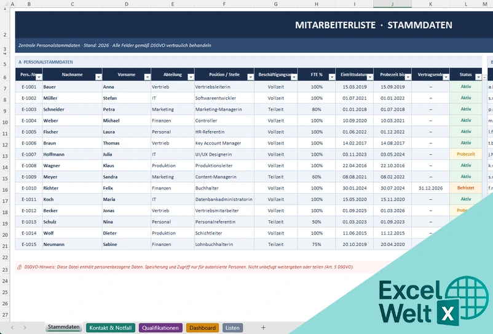Select the 80% FTE cell

(x=317, y=109)
